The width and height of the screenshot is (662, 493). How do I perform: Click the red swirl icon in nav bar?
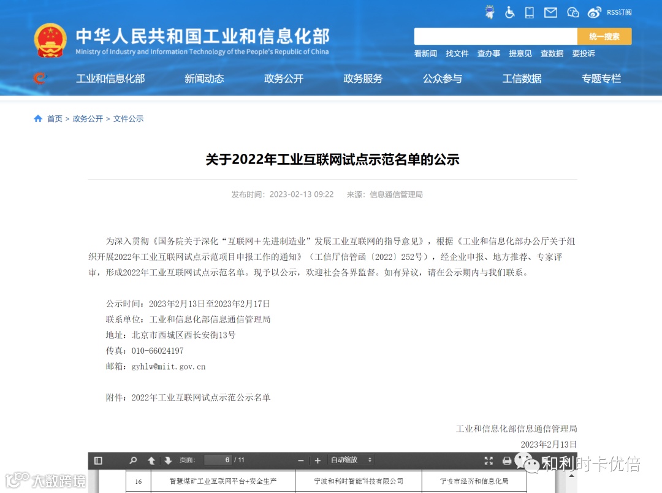(40, 78)
